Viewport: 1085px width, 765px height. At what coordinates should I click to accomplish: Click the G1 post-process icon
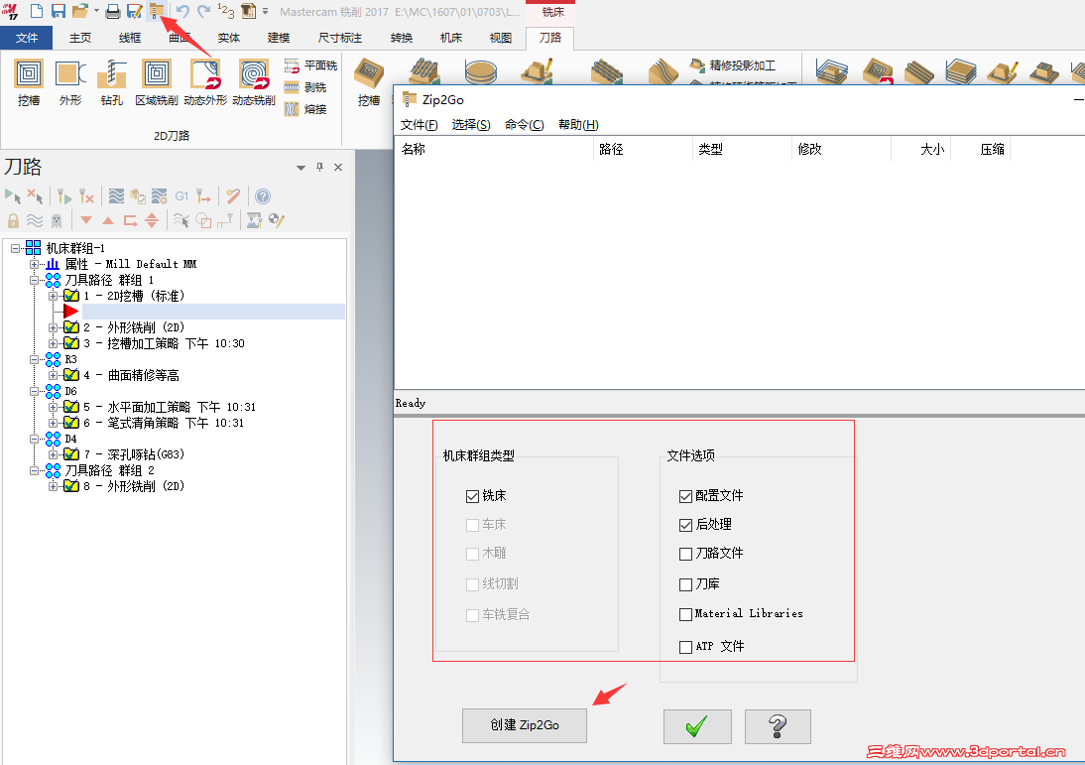[181, 196]
